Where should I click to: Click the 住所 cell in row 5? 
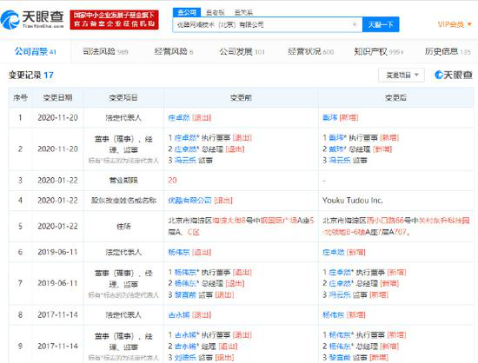click(123, 227)
